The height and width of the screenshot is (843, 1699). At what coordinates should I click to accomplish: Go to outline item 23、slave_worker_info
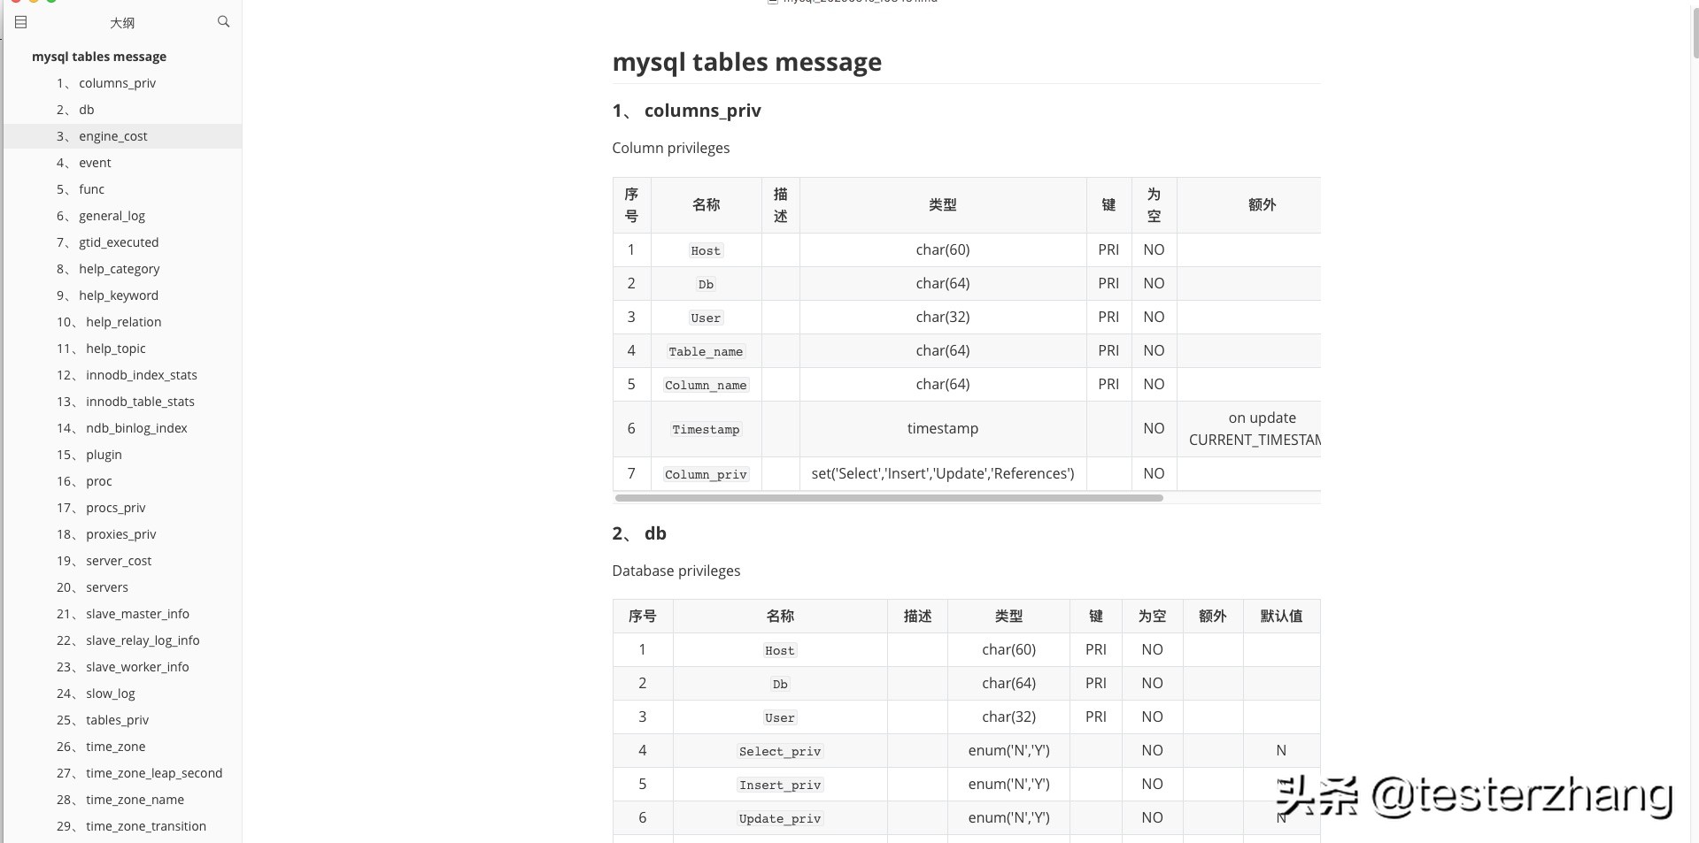[x=123, y=667]
